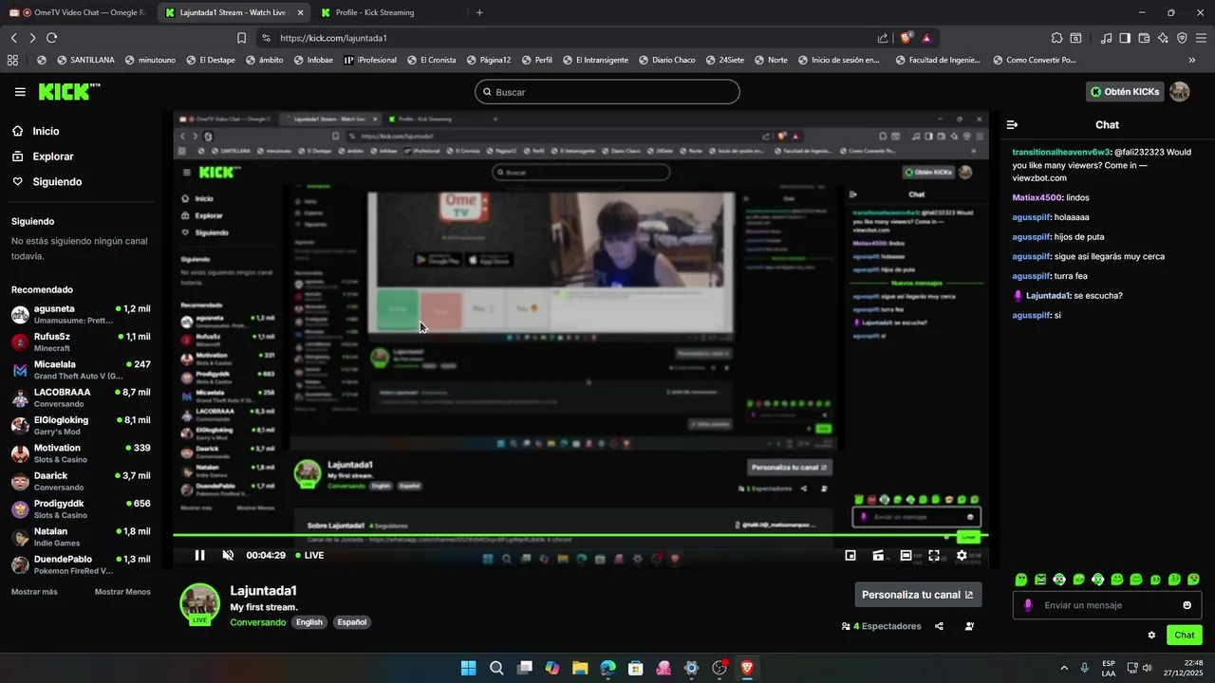The image size is (1215, 683).
Task: Click username Matiax4500 in chat
Action: (1037, 197)
